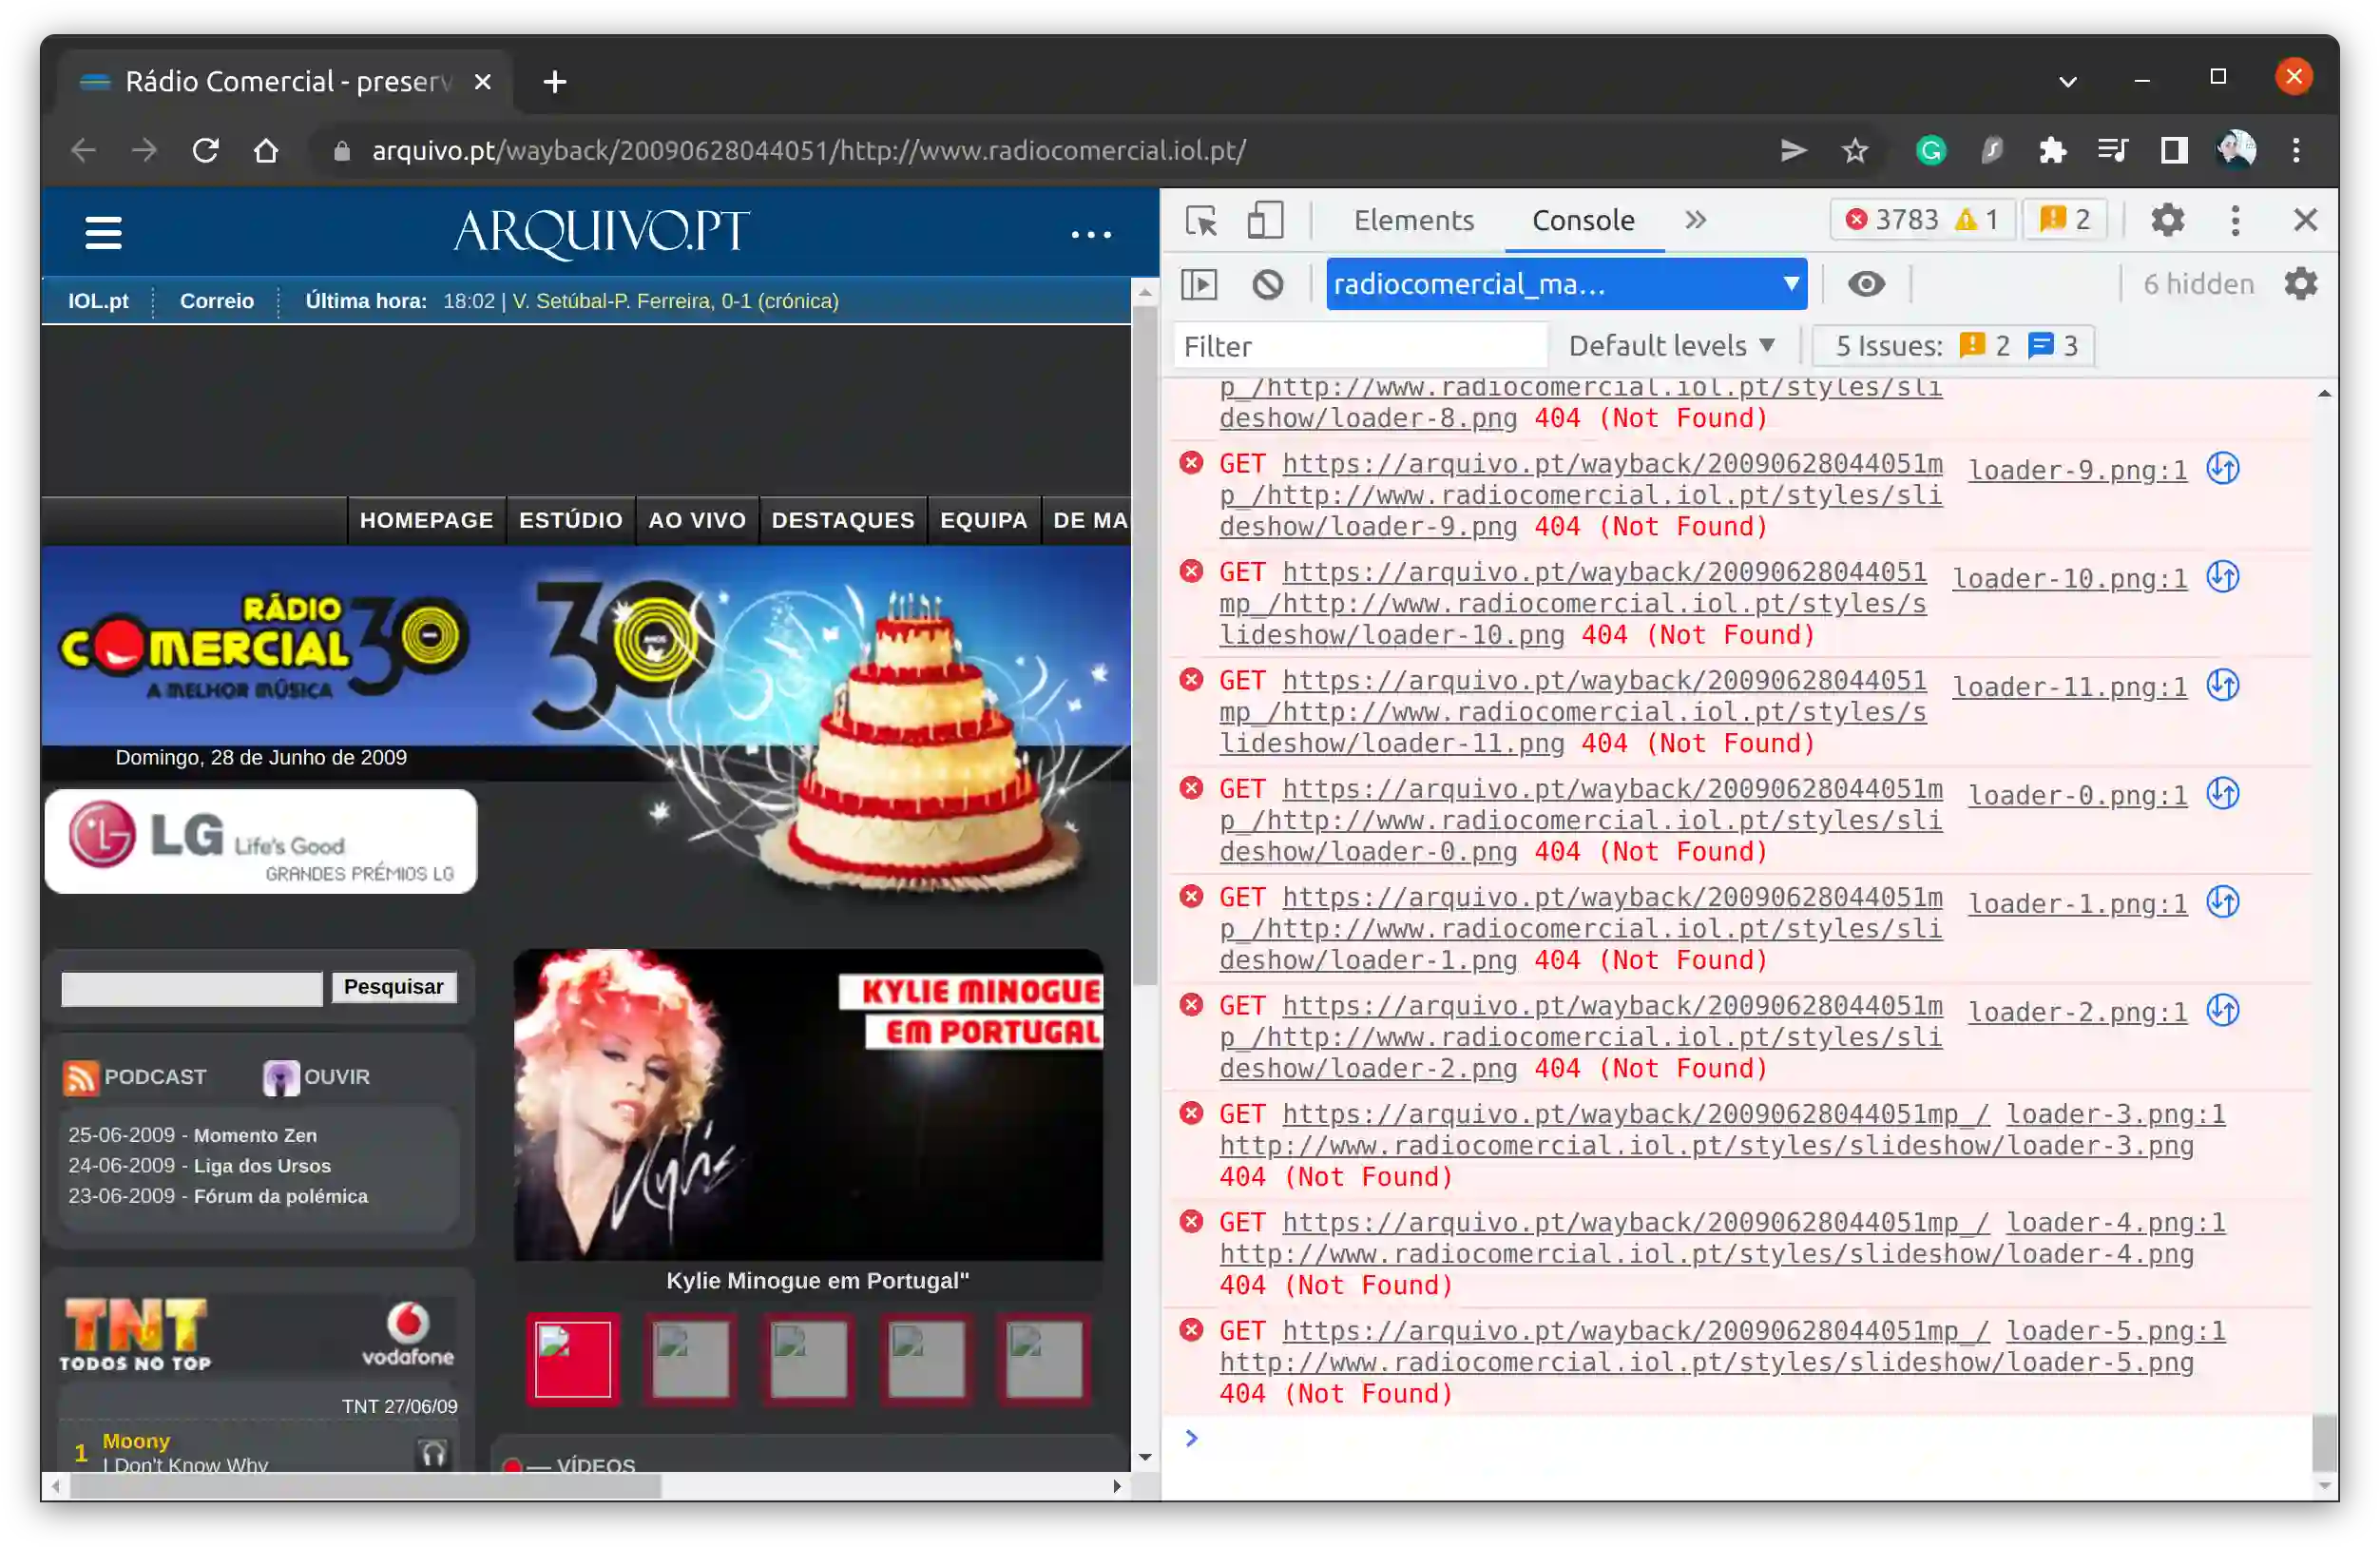The image size is (2380, 1548).
Task: Open the loader-9.png:1 source link
Action: pos(2077,471)
